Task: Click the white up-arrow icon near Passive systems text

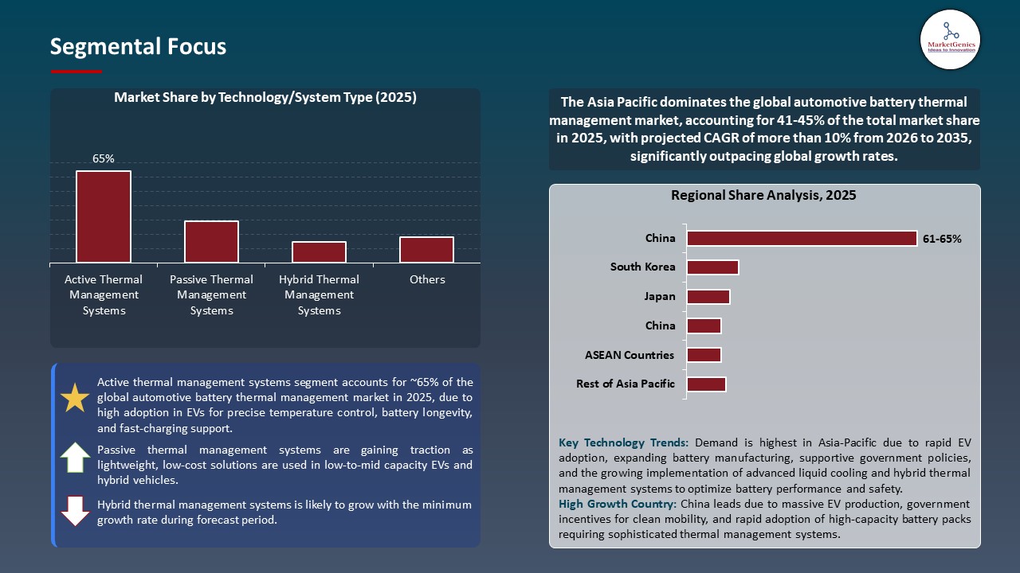Action: click(x=75, y=458)
